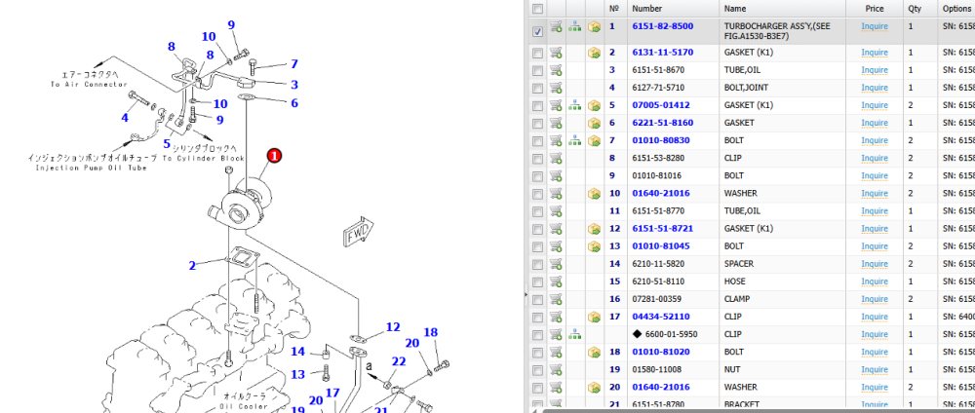The image size is (975, 413).
Task: Sort by the Options column header
Action: pos(956,9)
